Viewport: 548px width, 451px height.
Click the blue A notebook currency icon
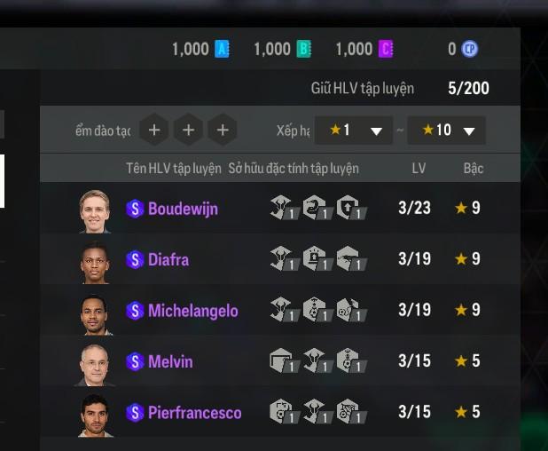pos(222,49)
